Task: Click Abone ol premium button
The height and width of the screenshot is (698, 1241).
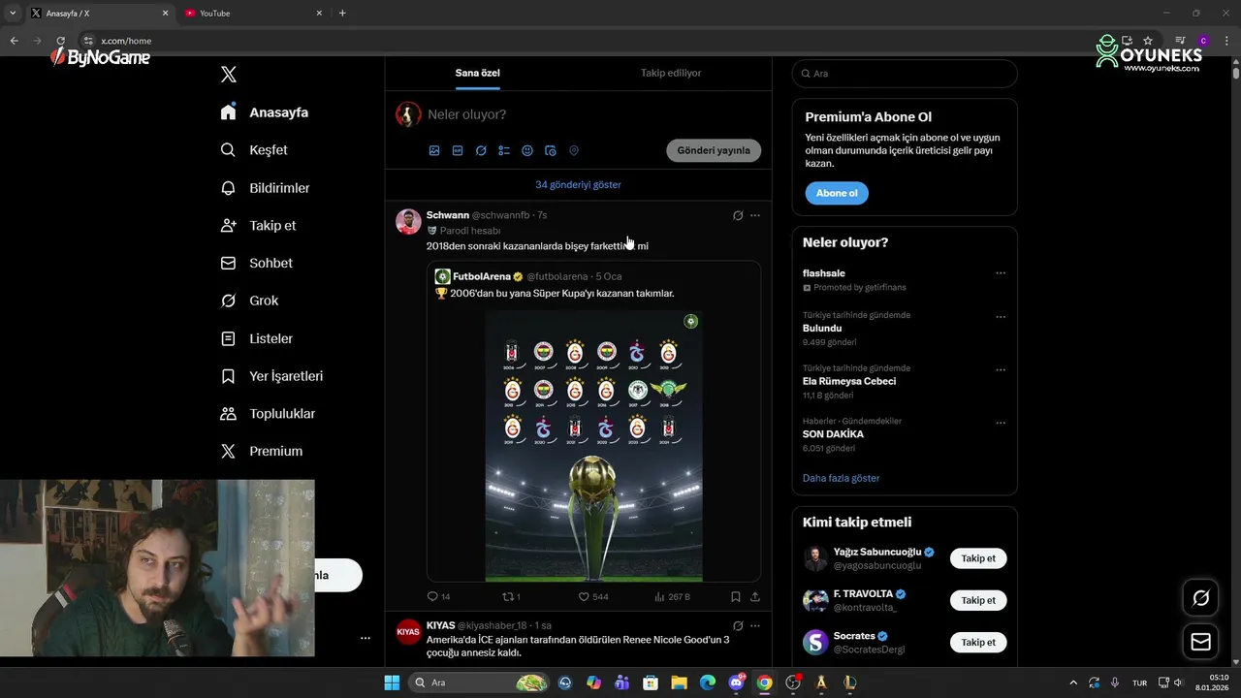Action: pos(837,193)
